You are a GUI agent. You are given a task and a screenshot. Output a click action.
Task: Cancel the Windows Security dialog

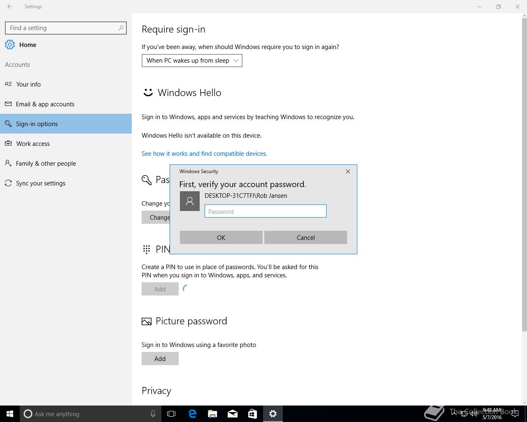[x=305, y=237]
